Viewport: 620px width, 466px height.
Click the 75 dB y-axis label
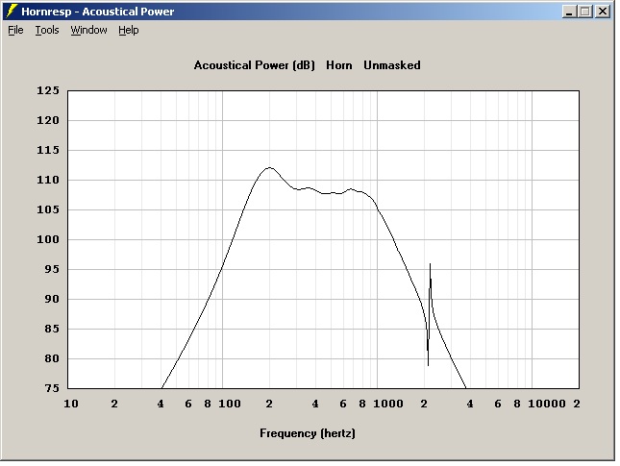(51, 388)
